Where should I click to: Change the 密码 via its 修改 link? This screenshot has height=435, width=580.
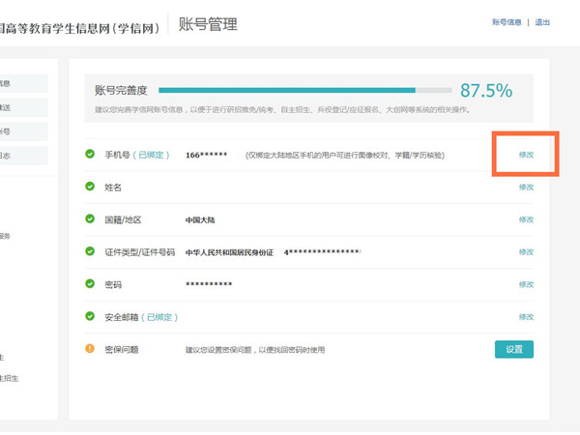pyautogui.click(x=526, y=285)
